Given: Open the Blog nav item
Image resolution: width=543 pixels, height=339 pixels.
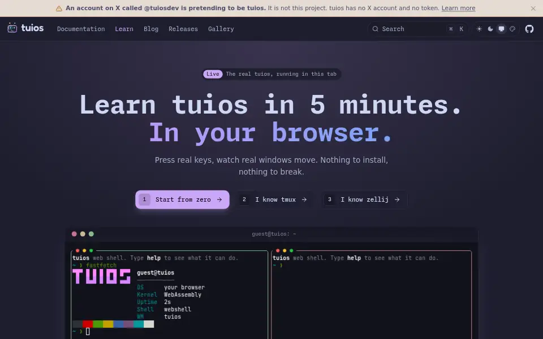Looking at the screenshot, I should coord(151,29).
